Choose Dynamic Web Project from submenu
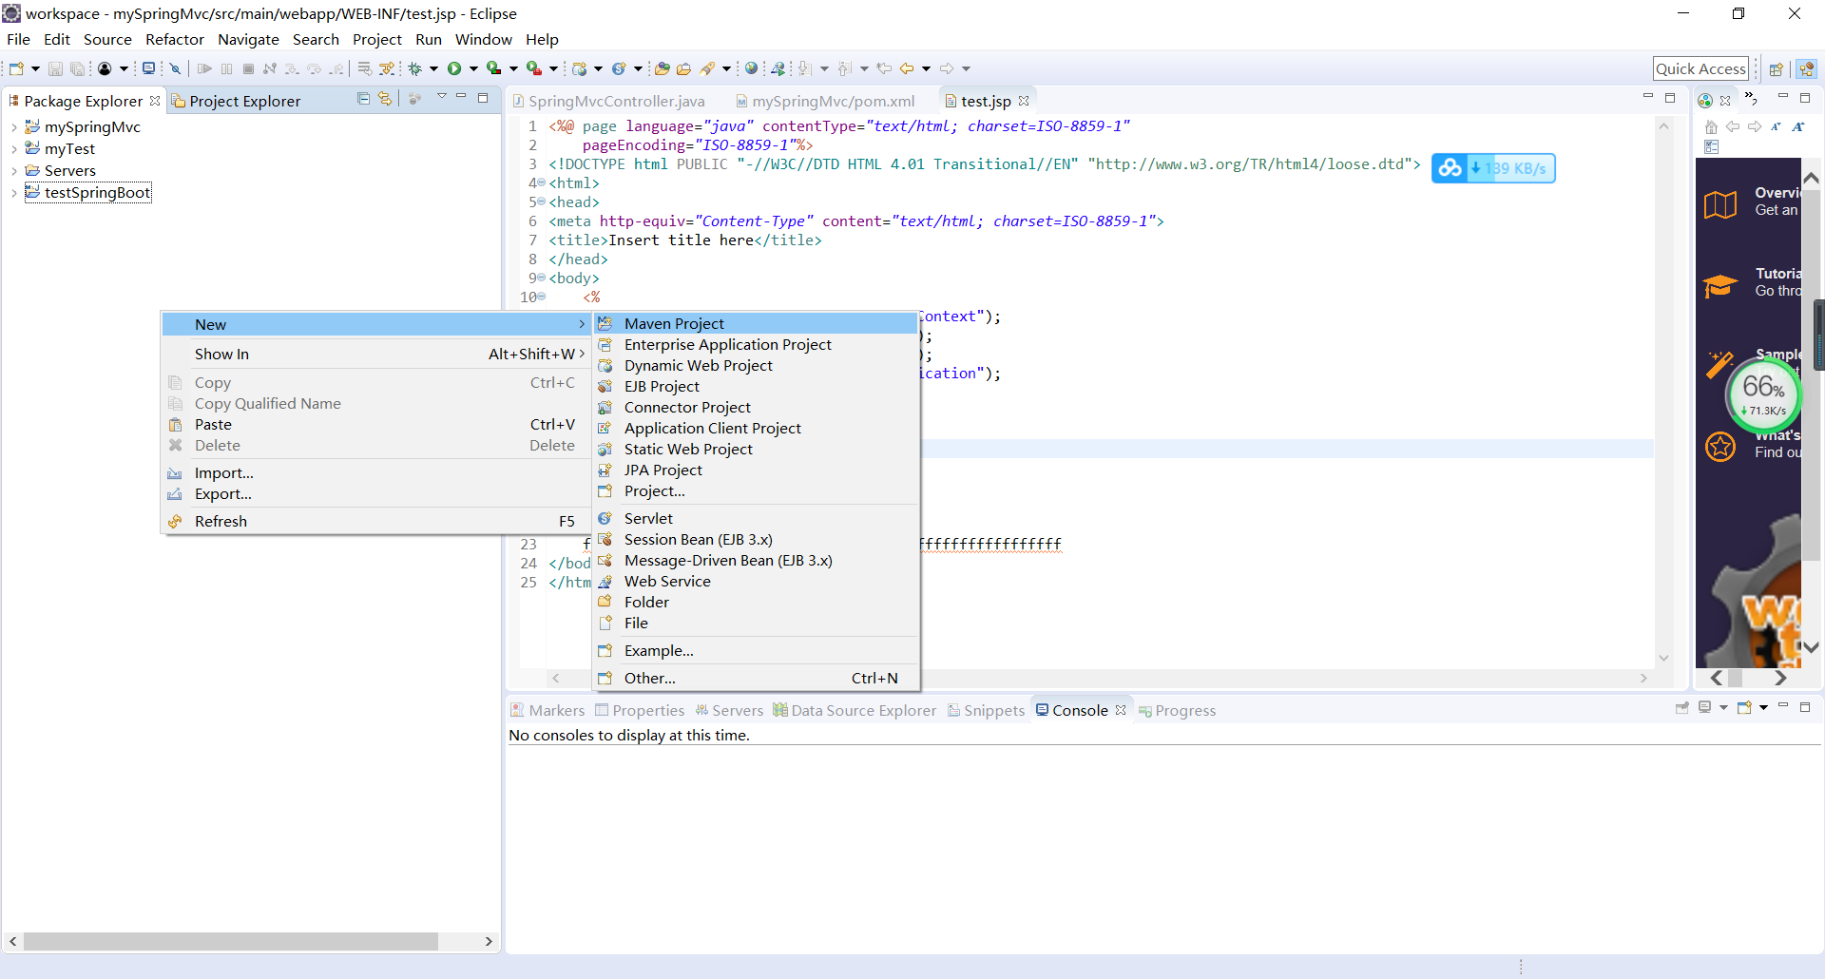 tap(756, 366)
